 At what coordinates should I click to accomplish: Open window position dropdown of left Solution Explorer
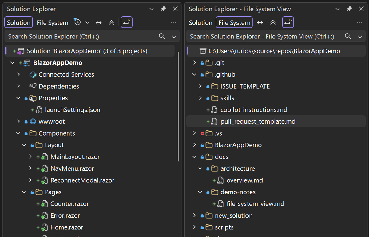click(152, 9)
